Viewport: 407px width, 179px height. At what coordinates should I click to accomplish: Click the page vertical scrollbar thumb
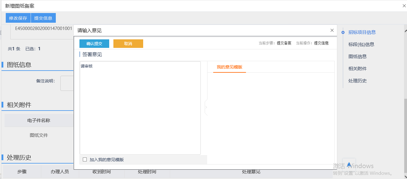point(405,136)
